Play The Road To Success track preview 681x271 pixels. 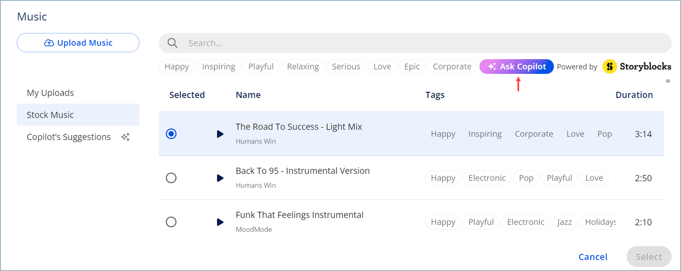pos(220,134)
